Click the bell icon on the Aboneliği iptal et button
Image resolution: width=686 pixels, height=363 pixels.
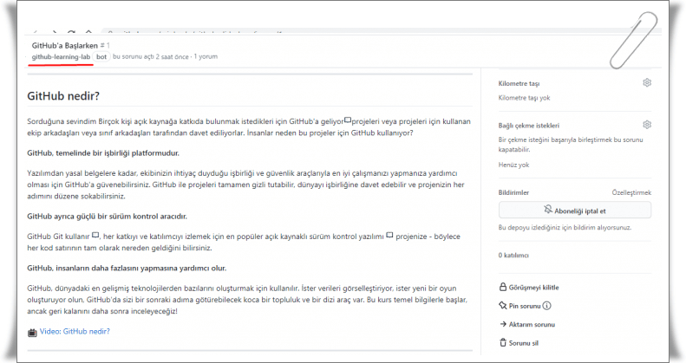click(548, 210)
